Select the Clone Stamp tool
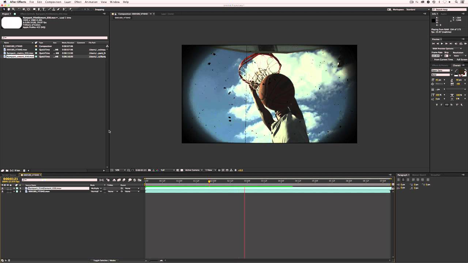The height and width of the screenshot is (263, 468). (54, 9)
